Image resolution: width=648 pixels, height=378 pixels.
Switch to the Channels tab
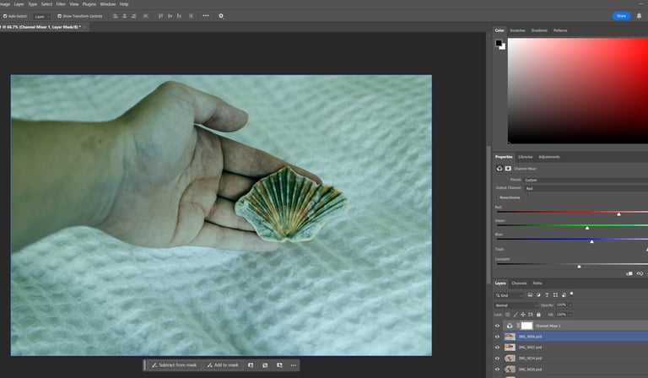(x=519, y=283)
